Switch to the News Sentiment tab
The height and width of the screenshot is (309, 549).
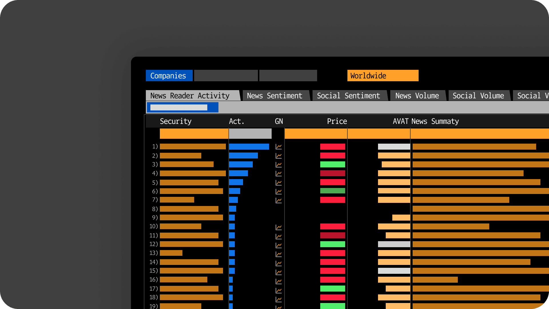[x=274, y=96]
